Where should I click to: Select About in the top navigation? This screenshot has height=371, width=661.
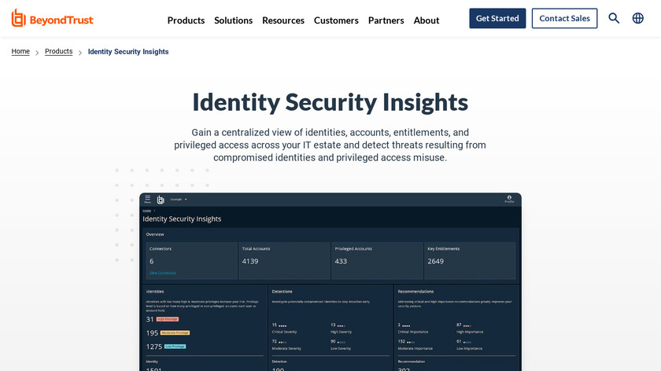427,20
